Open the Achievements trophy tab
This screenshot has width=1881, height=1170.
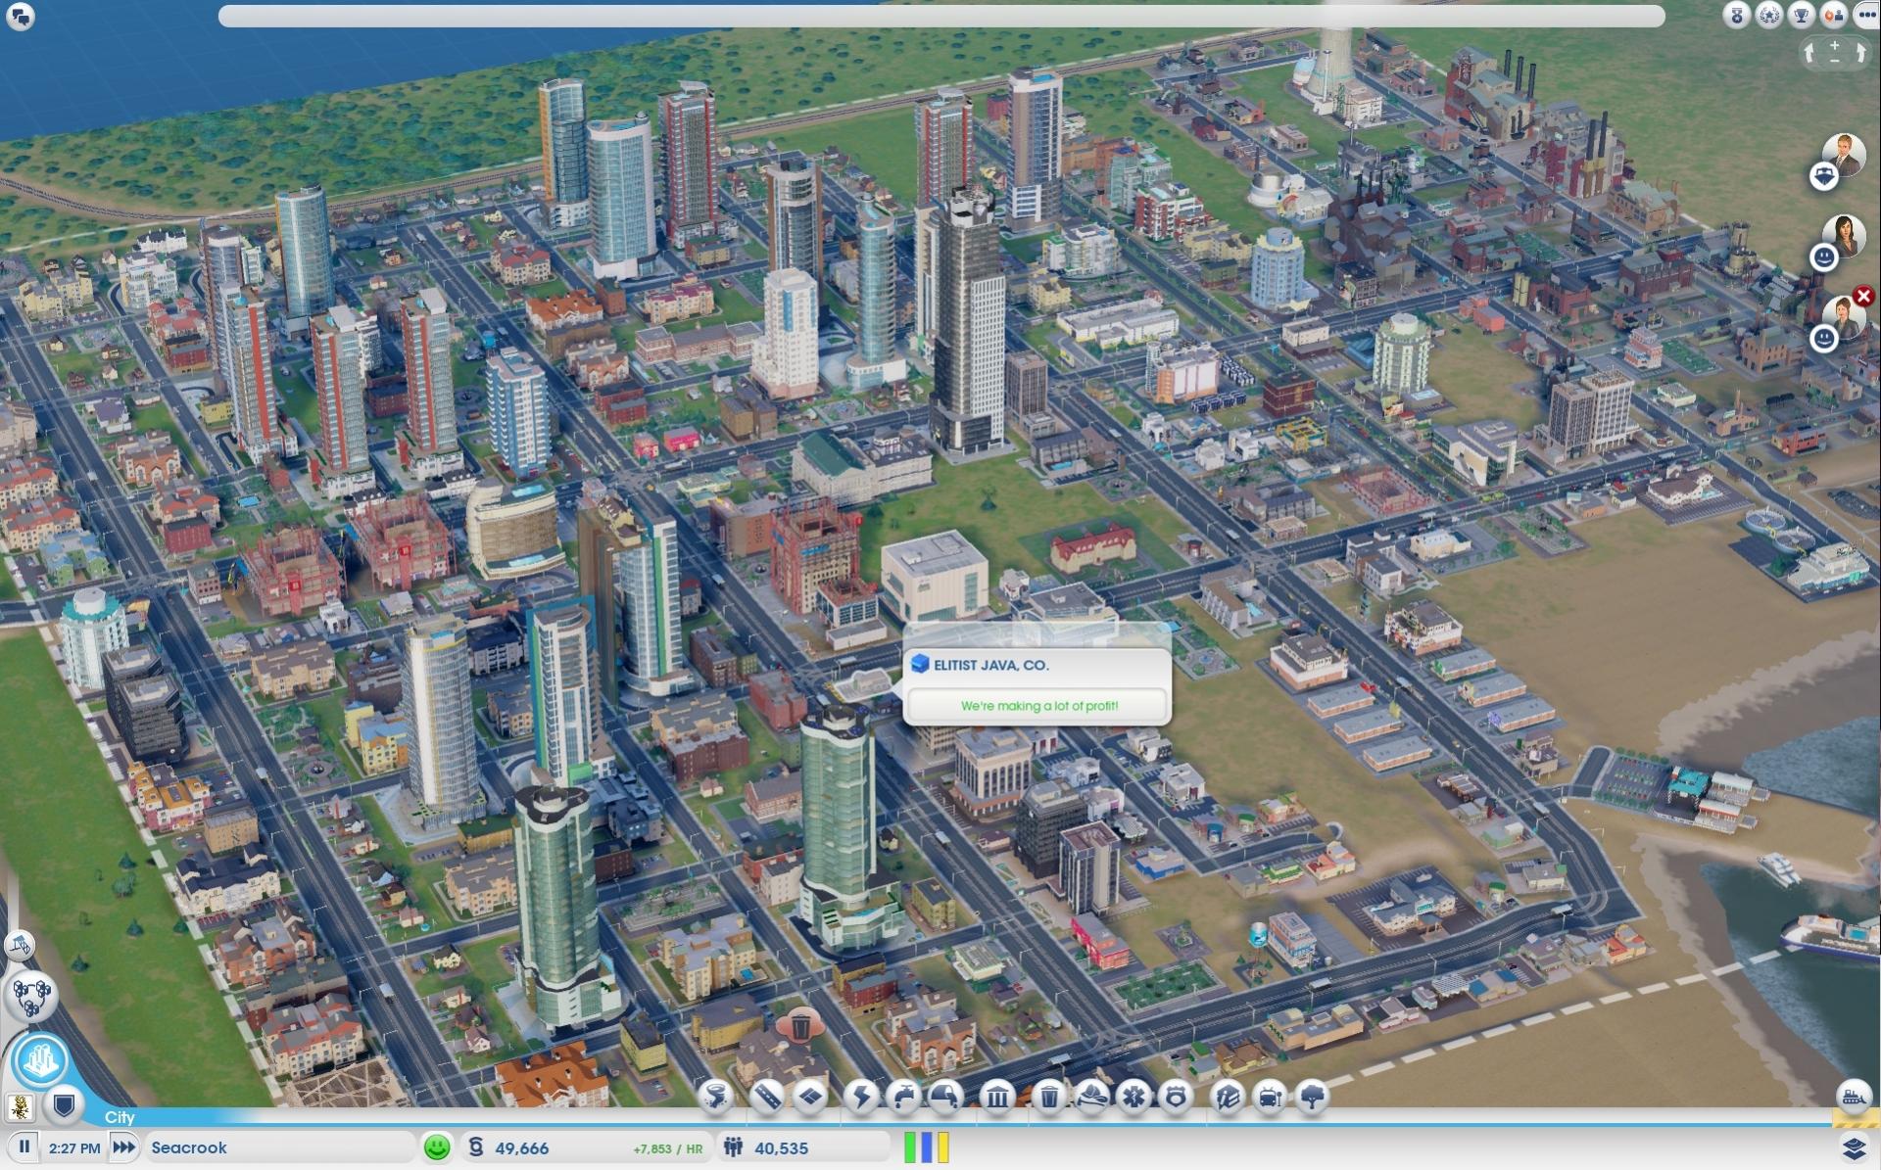click(x=1801, y=15)
